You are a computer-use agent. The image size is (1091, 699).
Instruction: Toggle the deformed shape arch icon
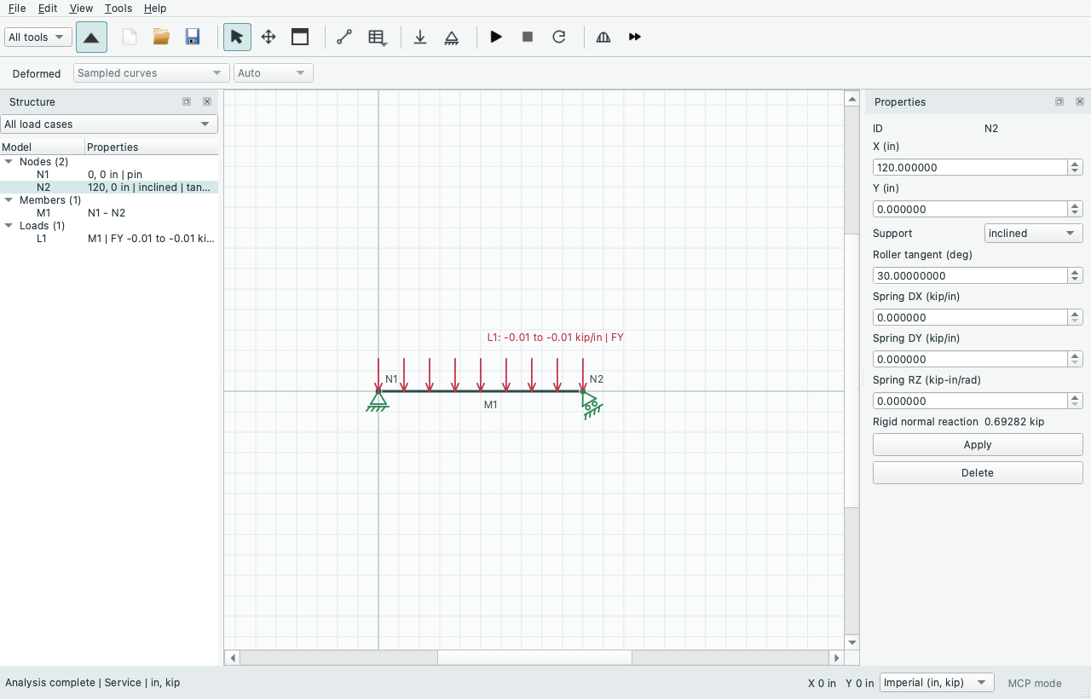603,37
